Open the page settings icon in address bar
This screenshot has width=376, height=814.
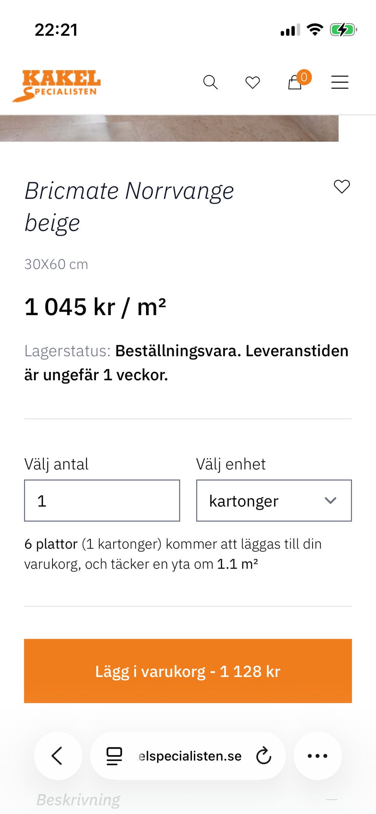pos(114,756)
